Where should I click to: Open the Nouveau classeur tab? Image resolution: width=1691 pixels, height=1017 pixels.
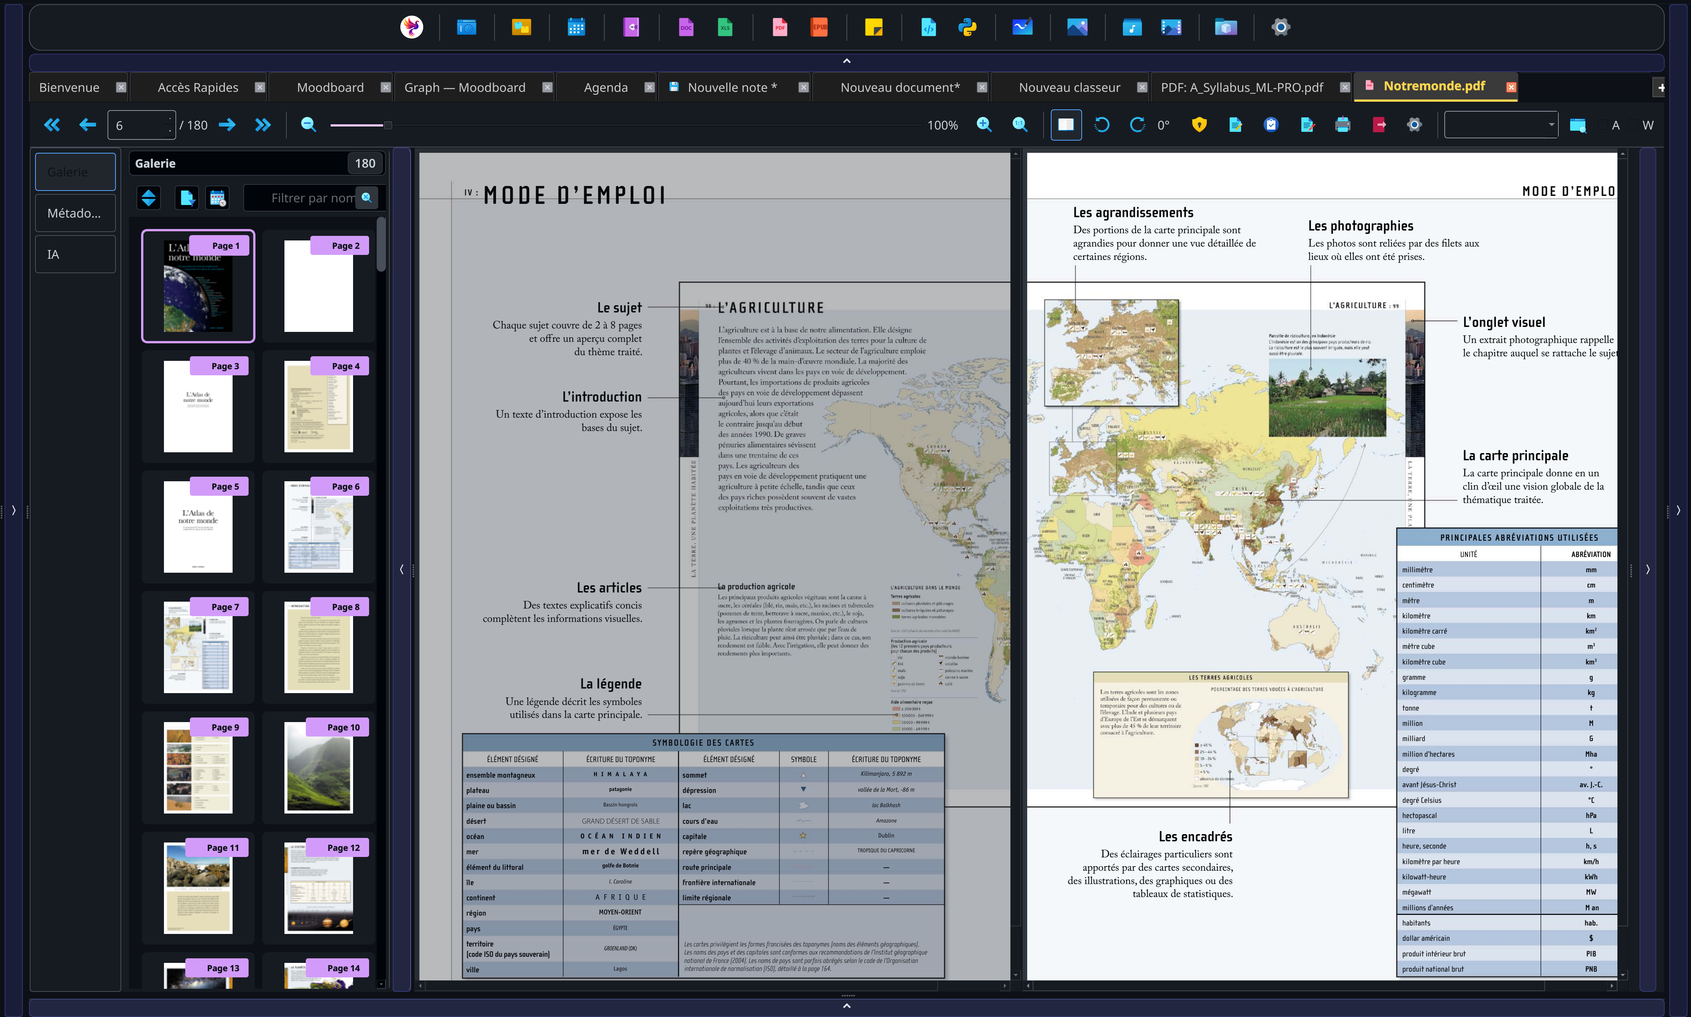[x=1069, y=87]
